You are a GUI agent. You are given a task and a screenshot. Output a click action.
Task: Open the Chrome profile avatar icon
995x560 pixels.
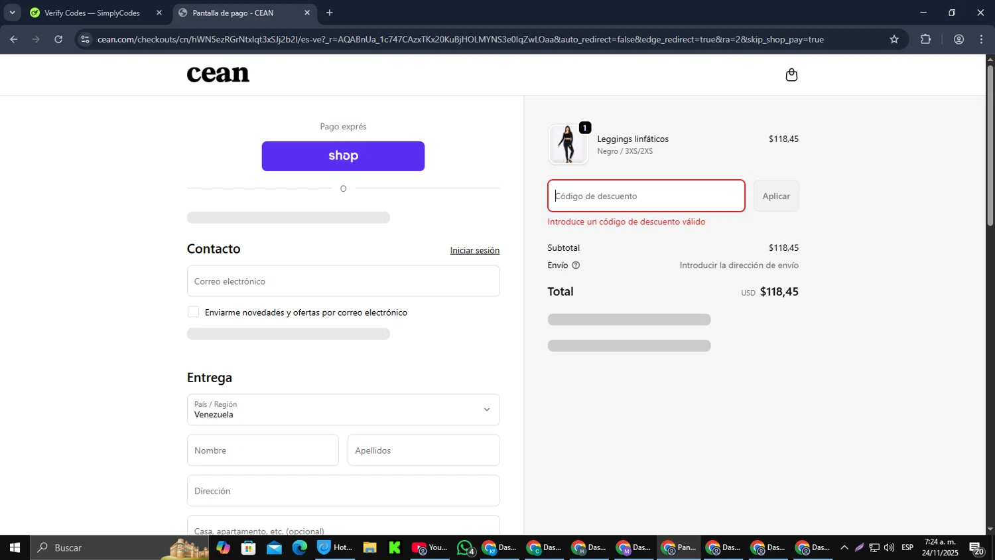point(959,40)
